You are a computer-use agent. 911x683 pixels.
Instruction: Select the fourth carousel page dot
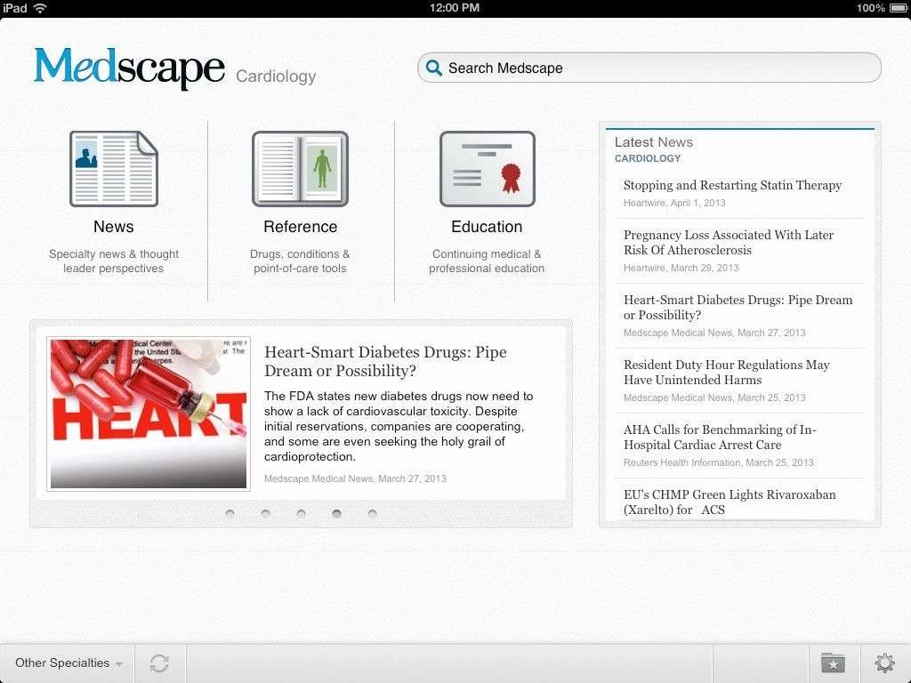point(336,513)
